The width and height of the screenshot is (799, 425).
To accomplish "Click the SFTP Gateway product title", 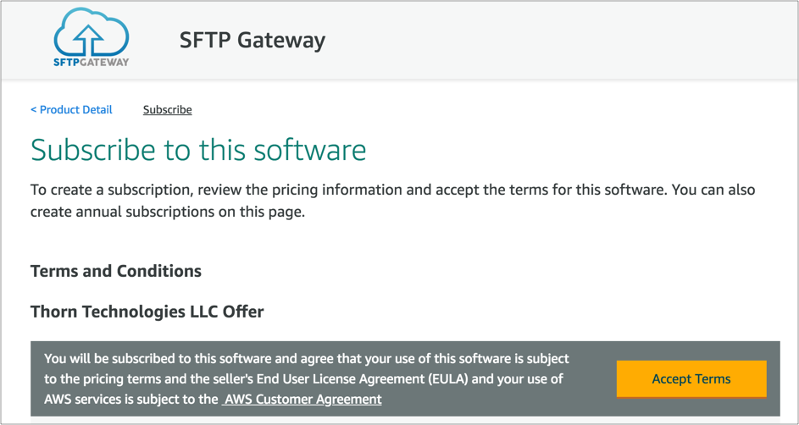I will 252,40.
